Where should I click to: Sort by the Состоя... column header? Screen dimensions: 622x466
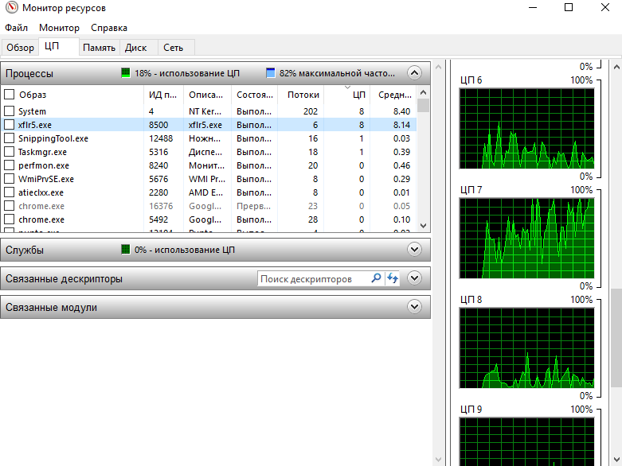pyautogui.click(x=255, y=95)
